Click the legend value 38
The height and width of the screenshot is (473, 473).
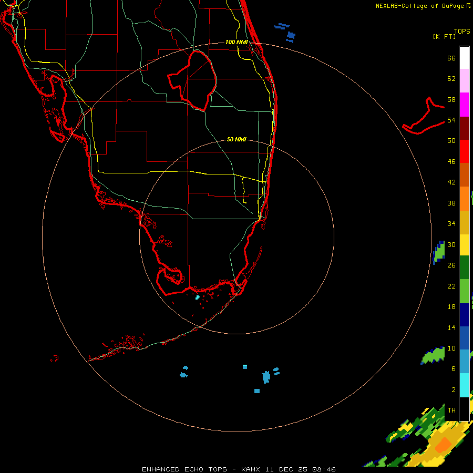451,203
